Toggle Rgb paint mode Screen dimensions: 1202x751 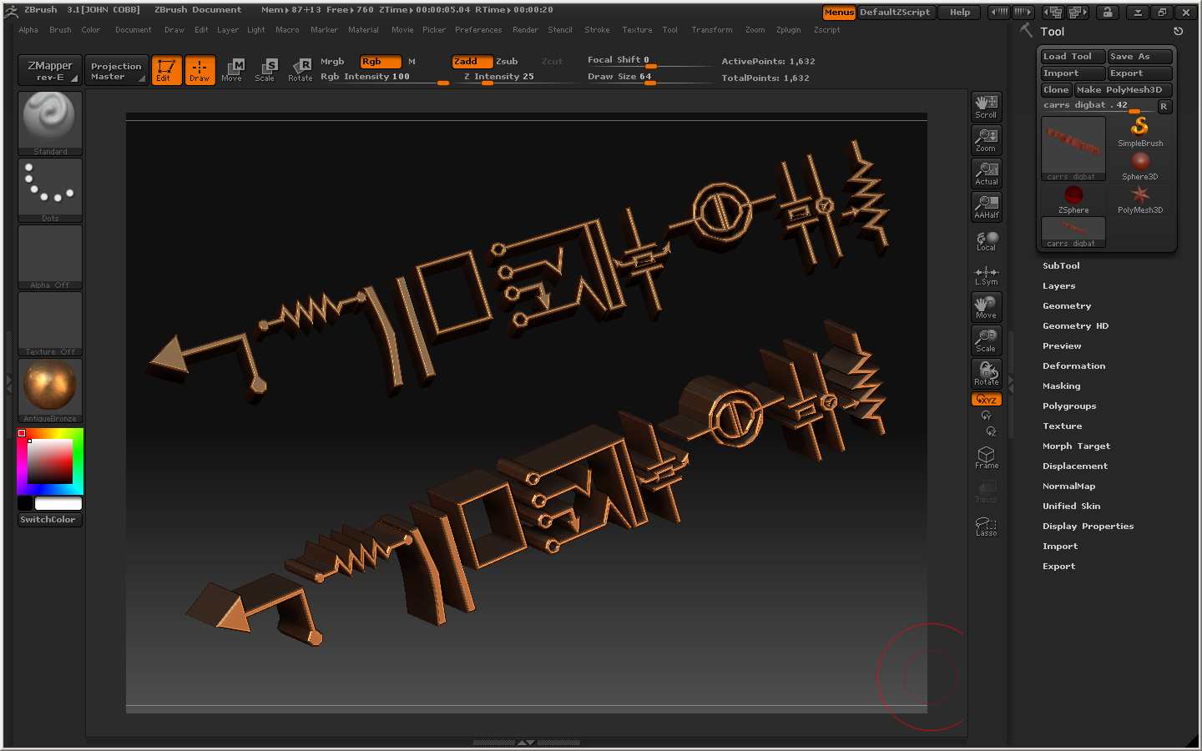click(x=381, y=62)
